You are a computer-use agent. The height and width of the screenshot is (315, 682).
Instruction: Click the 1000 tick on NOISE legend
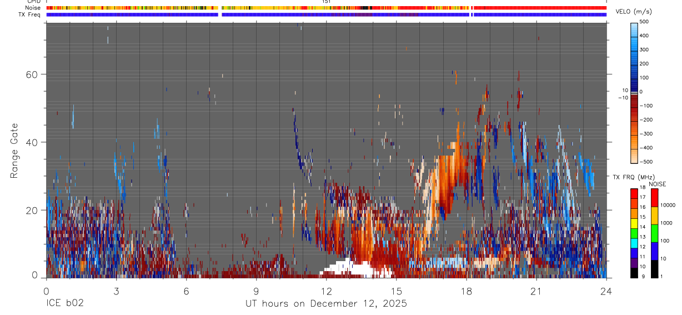point(666,223)
